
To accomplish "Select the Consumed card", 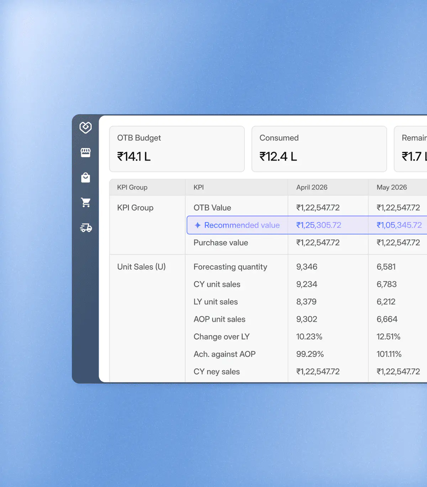I will tap(319, 149).
